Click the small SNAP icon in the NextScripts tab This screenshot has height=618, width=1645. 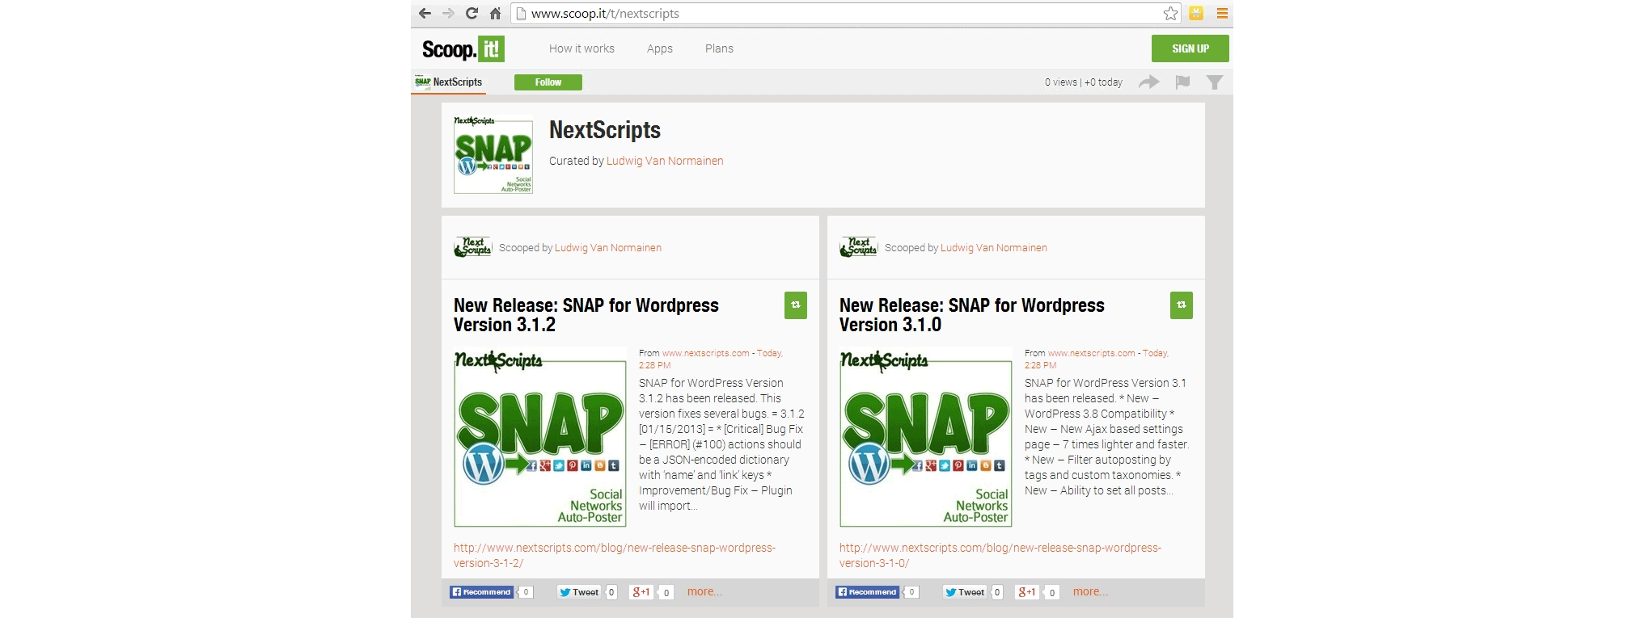point(423,82)
